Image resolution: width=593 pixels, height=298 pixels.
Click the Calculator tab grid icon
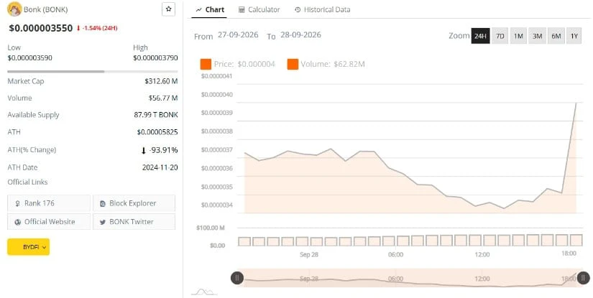242,10
